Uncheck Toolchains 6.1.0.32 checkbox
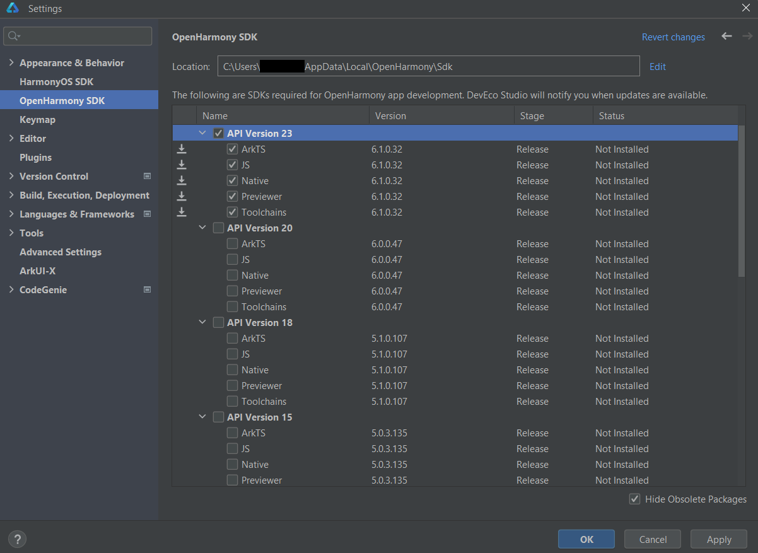Viewport: 758px width, 553px height. pyautogui.click(x=233, y=212)
